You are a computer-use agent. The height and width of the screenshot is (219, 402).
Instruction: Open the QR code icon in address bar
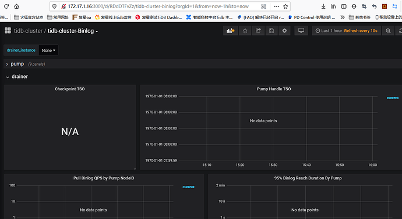pos(263,6)
